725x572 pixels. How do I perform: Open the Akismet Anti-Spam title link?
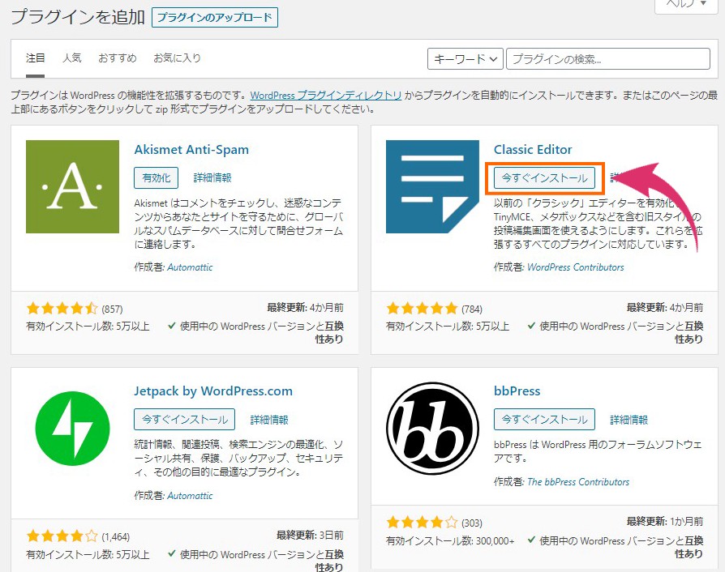191,150
